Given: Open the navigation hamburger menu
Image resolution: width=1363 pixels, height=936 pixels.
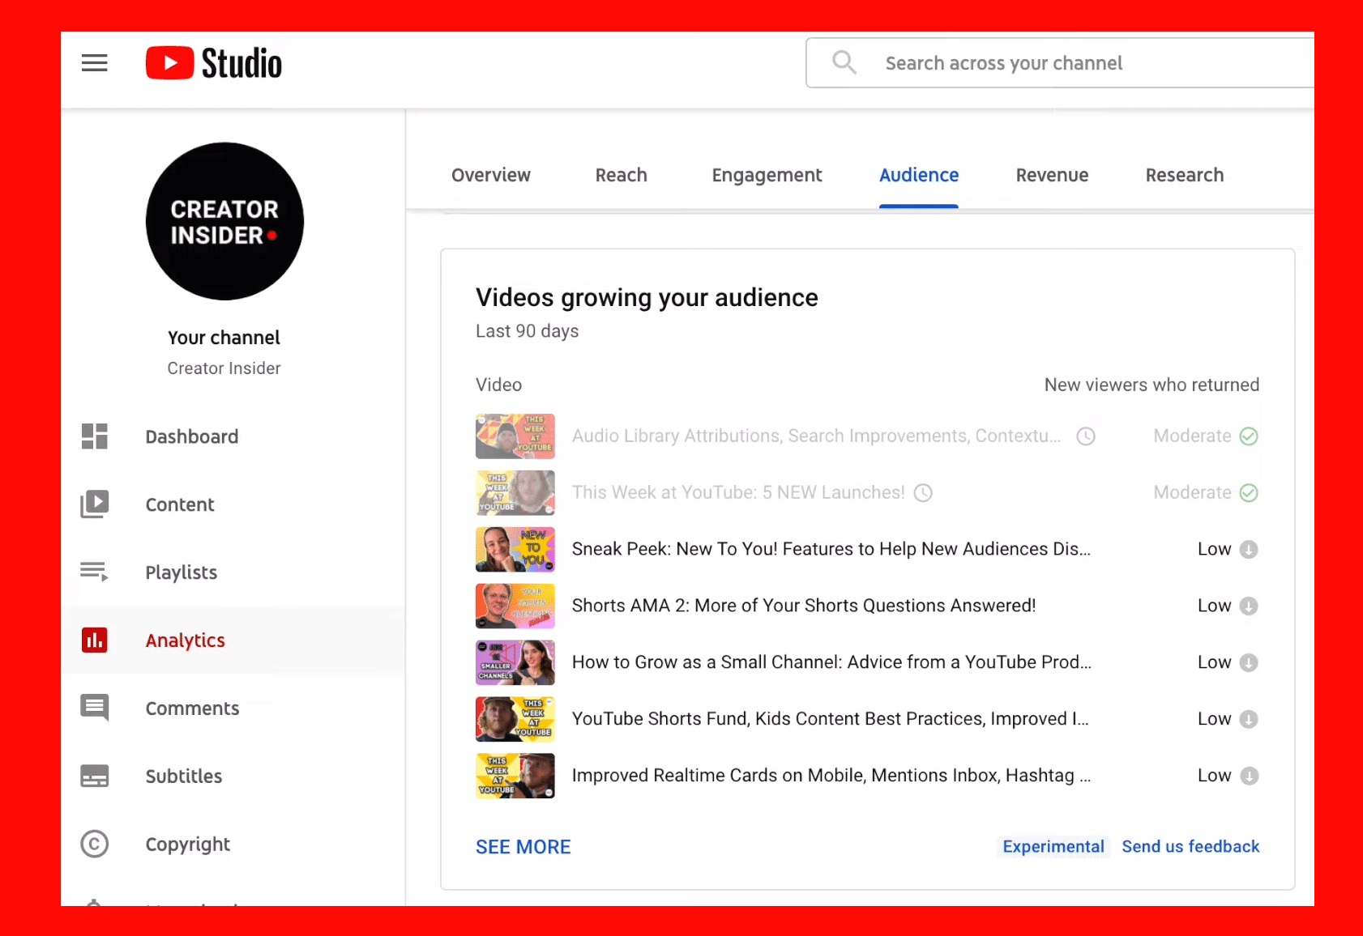Looking at the screenshot, I should click(94, 62).
